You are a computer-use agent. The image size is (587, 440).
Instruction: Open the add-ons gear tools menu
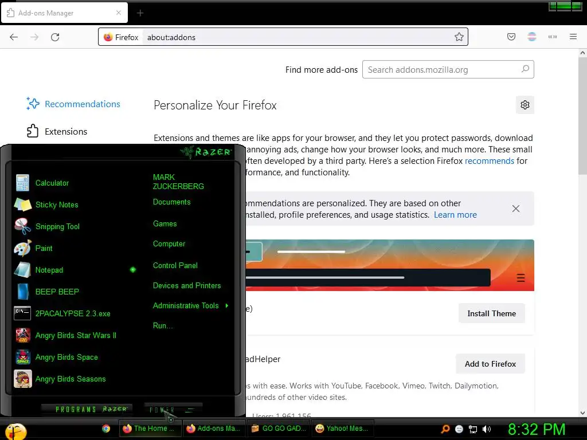pyautogui.click(x=525, y=105)
